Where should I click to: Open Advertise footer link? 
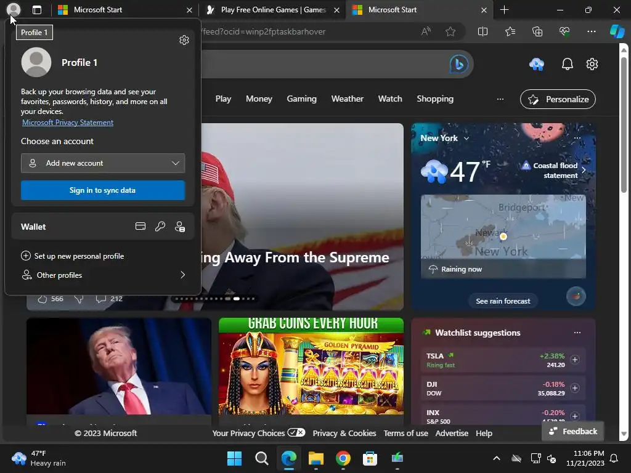click(452, 433)
